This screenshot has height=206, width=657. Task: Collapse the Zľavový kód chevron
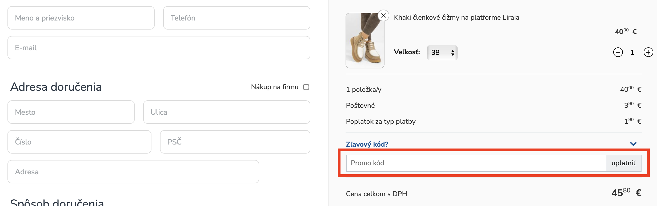pos(633,144)
